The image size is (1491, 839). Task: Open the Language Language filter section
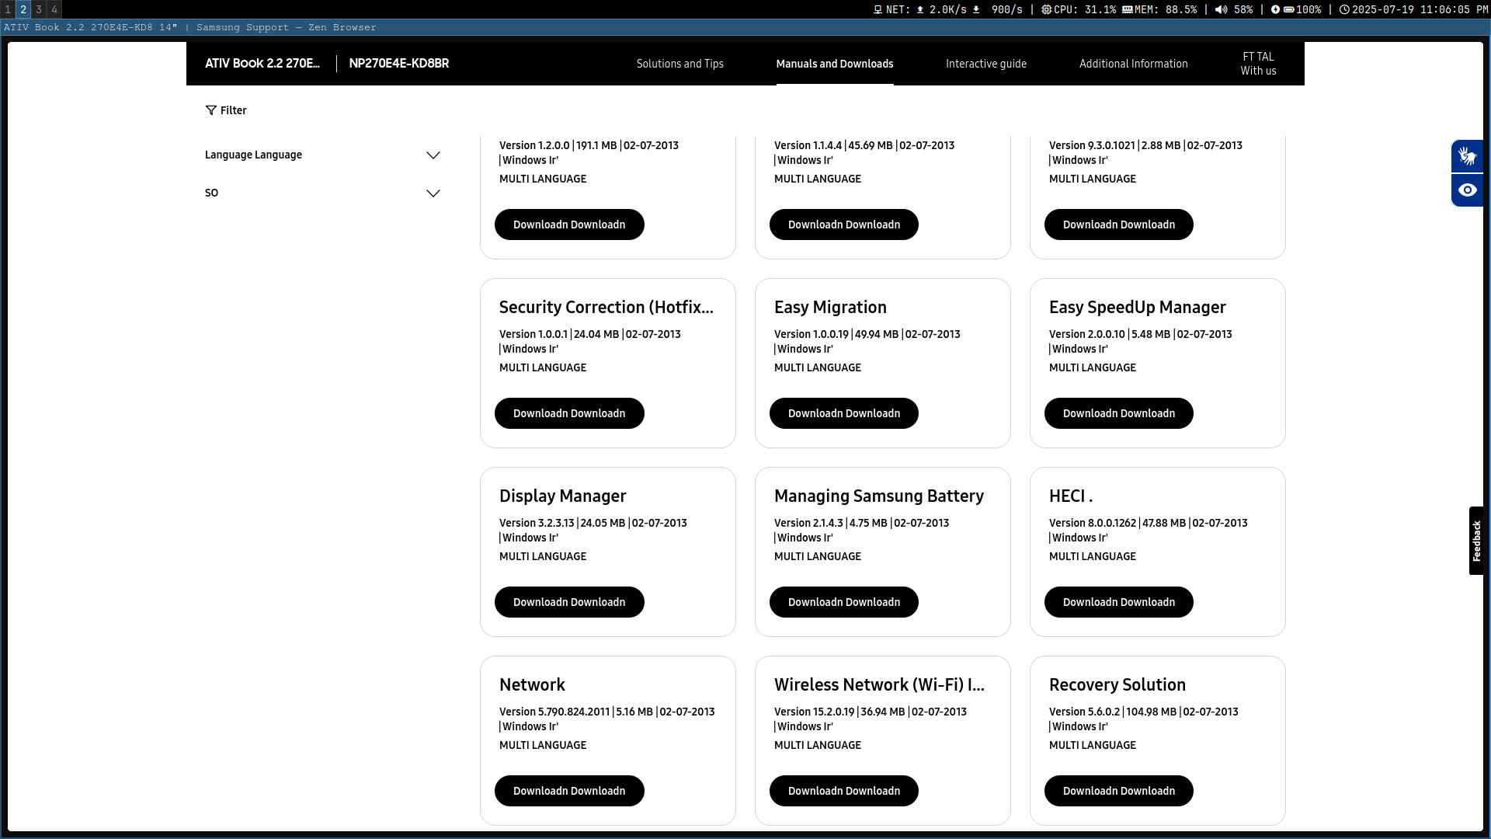(x=253, y=155)
